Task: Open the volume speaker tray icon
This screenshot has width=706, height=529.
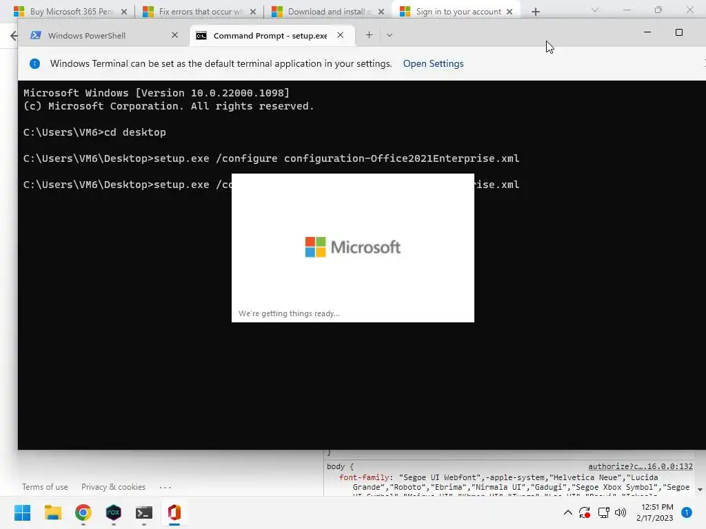Action: (621, 512)
